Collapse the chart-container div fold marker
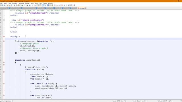This screenshot has height=102, width=182. 4,20
